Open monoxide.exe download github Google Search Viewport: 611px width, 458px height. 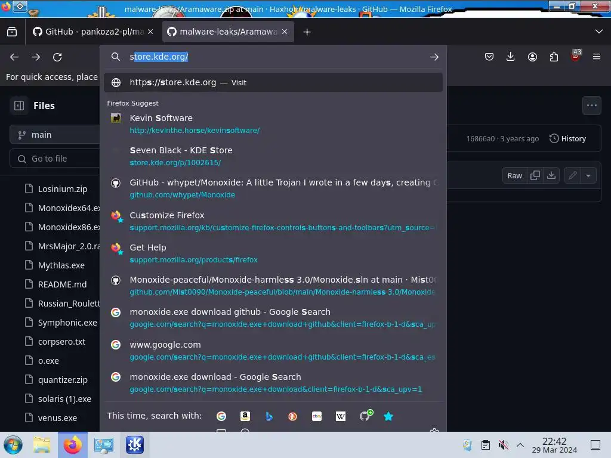[x=273, y=318]
